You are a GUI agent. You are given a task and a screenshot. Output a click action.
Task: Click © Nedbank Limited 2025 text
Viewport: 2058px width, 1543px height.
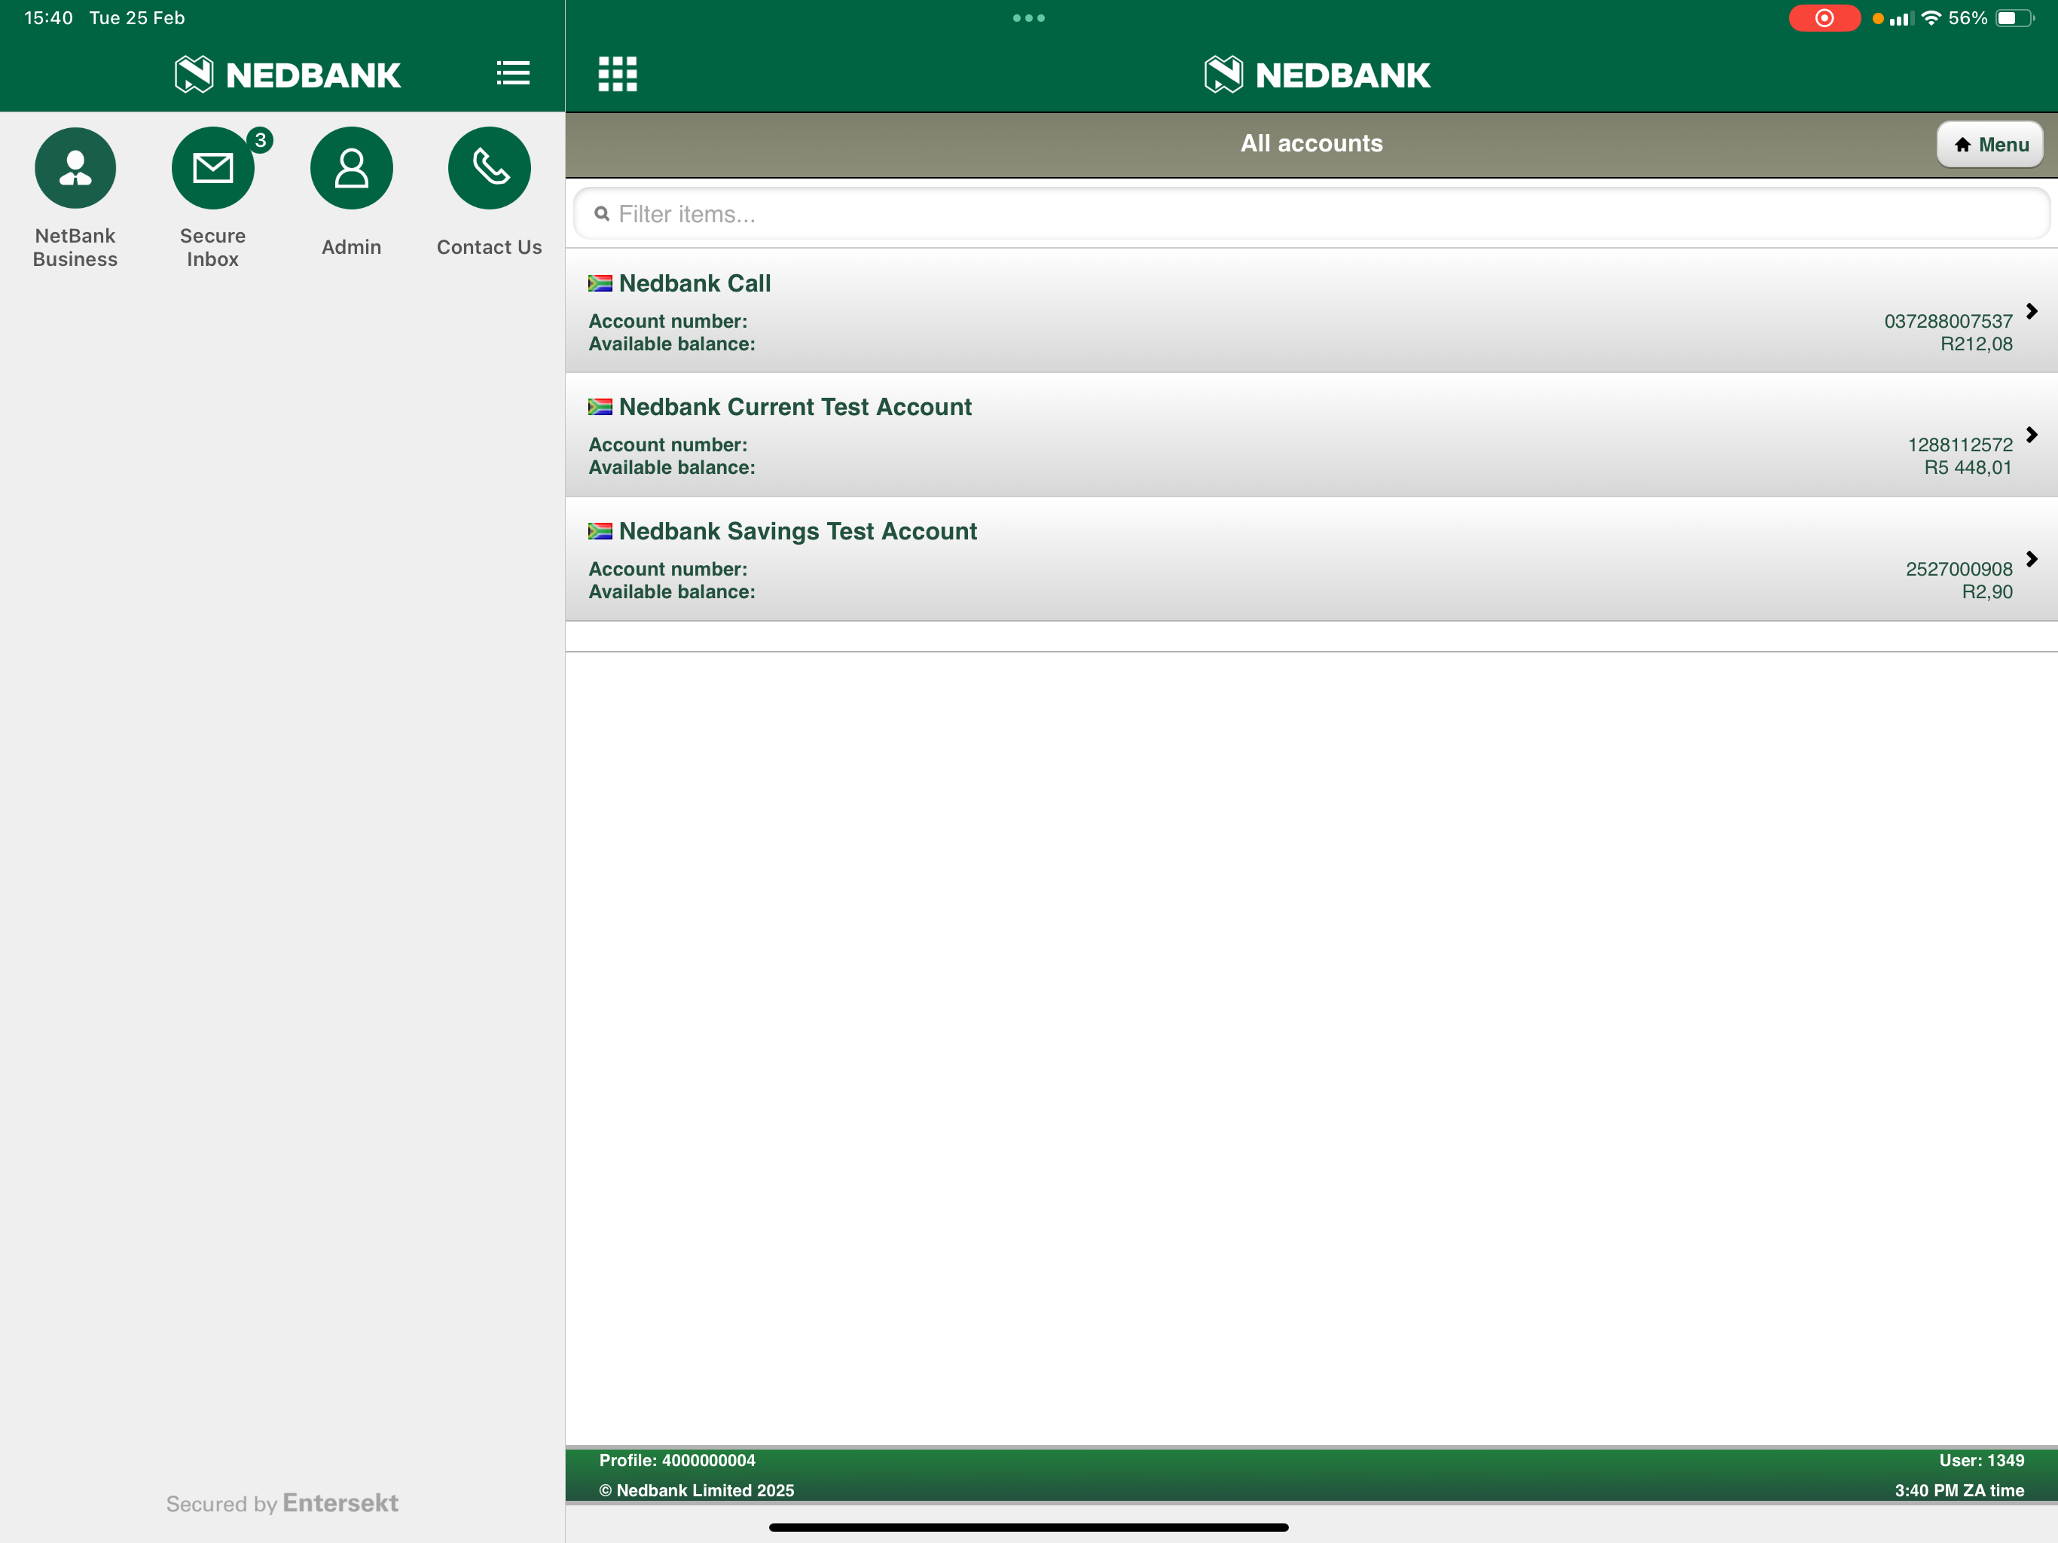click(696, 1490)
